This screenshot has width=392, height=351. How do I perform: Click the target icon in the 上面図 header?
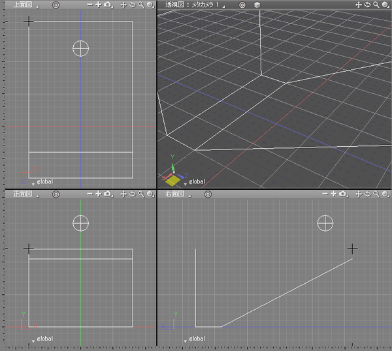click(56, 5)
